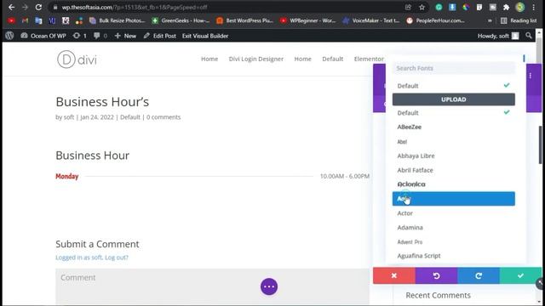The image size is (545, 306).
Task: Open PeoplePerHour.com bookmark
Action: tap(435, 20)
